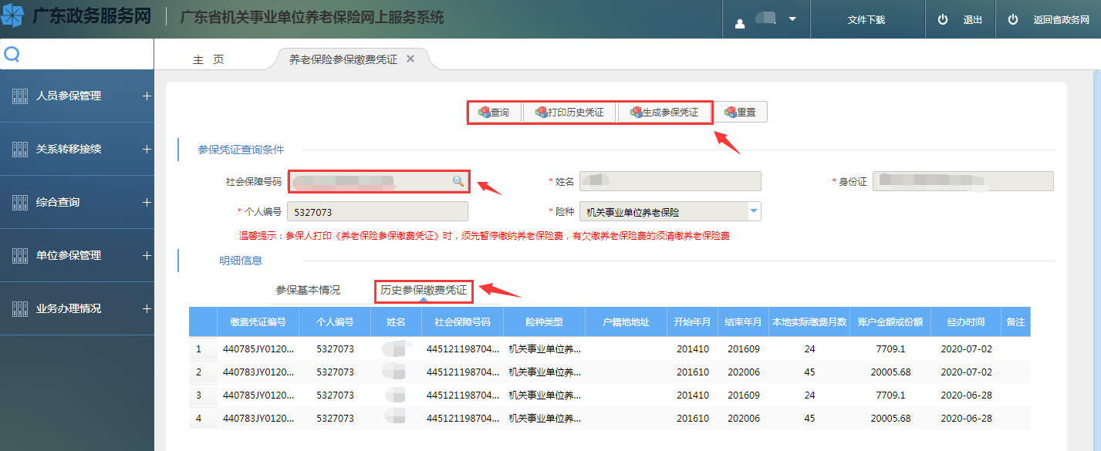This screenshot has width=1101, height=451.
Task: Click the 退出 power icon
Action: [x=942, y=20]
